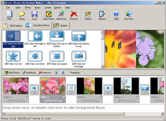Open Help via the question mark icon

pyautogui.click(x=116, y=15)
